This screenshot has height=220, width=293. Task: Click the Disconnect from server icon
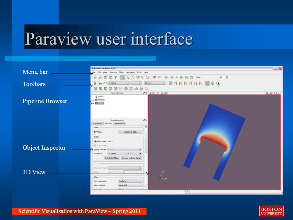click(x=110, y=77)
